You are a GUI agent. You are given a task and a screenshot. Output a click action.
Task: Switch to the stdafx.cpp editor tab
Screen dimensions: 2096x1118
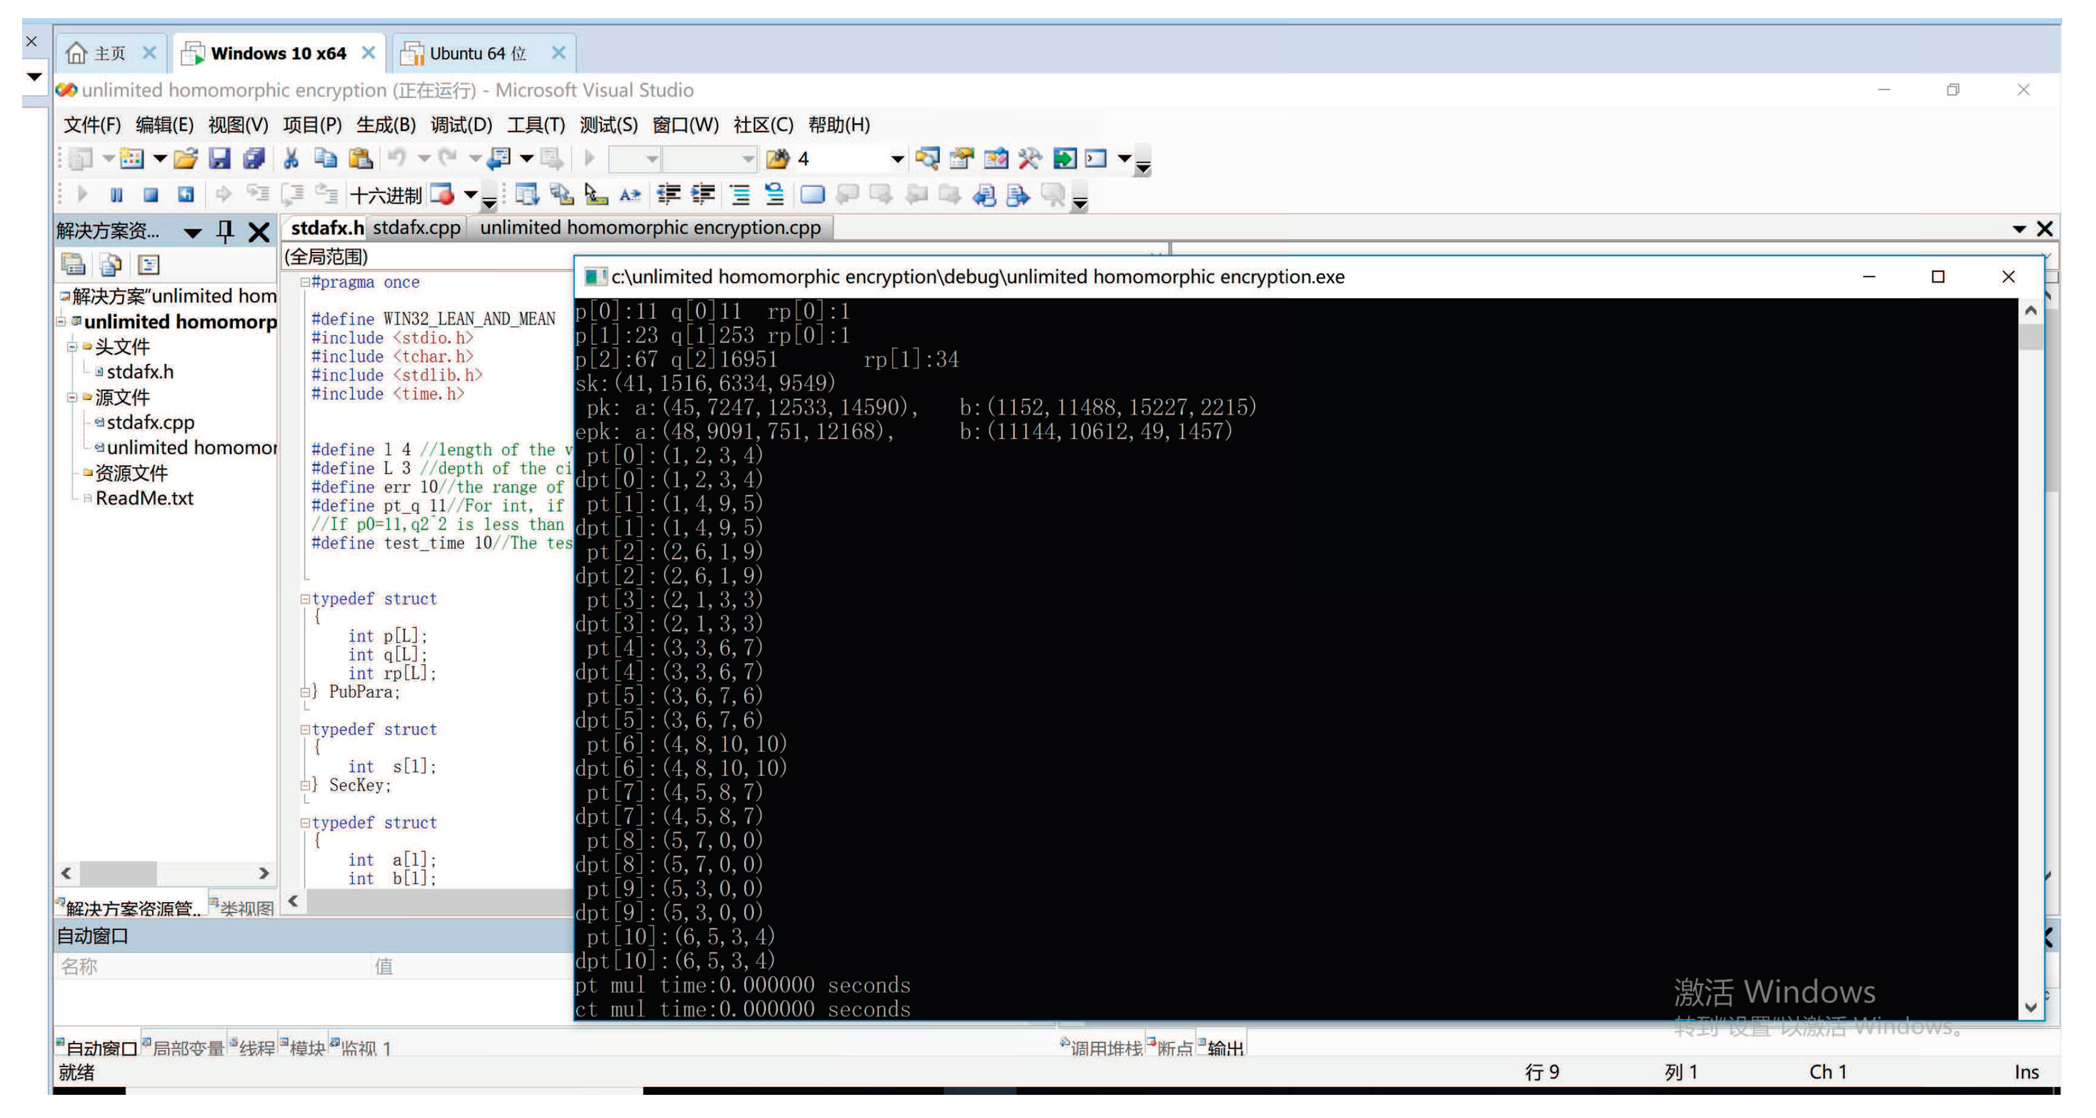coord(416,228)
